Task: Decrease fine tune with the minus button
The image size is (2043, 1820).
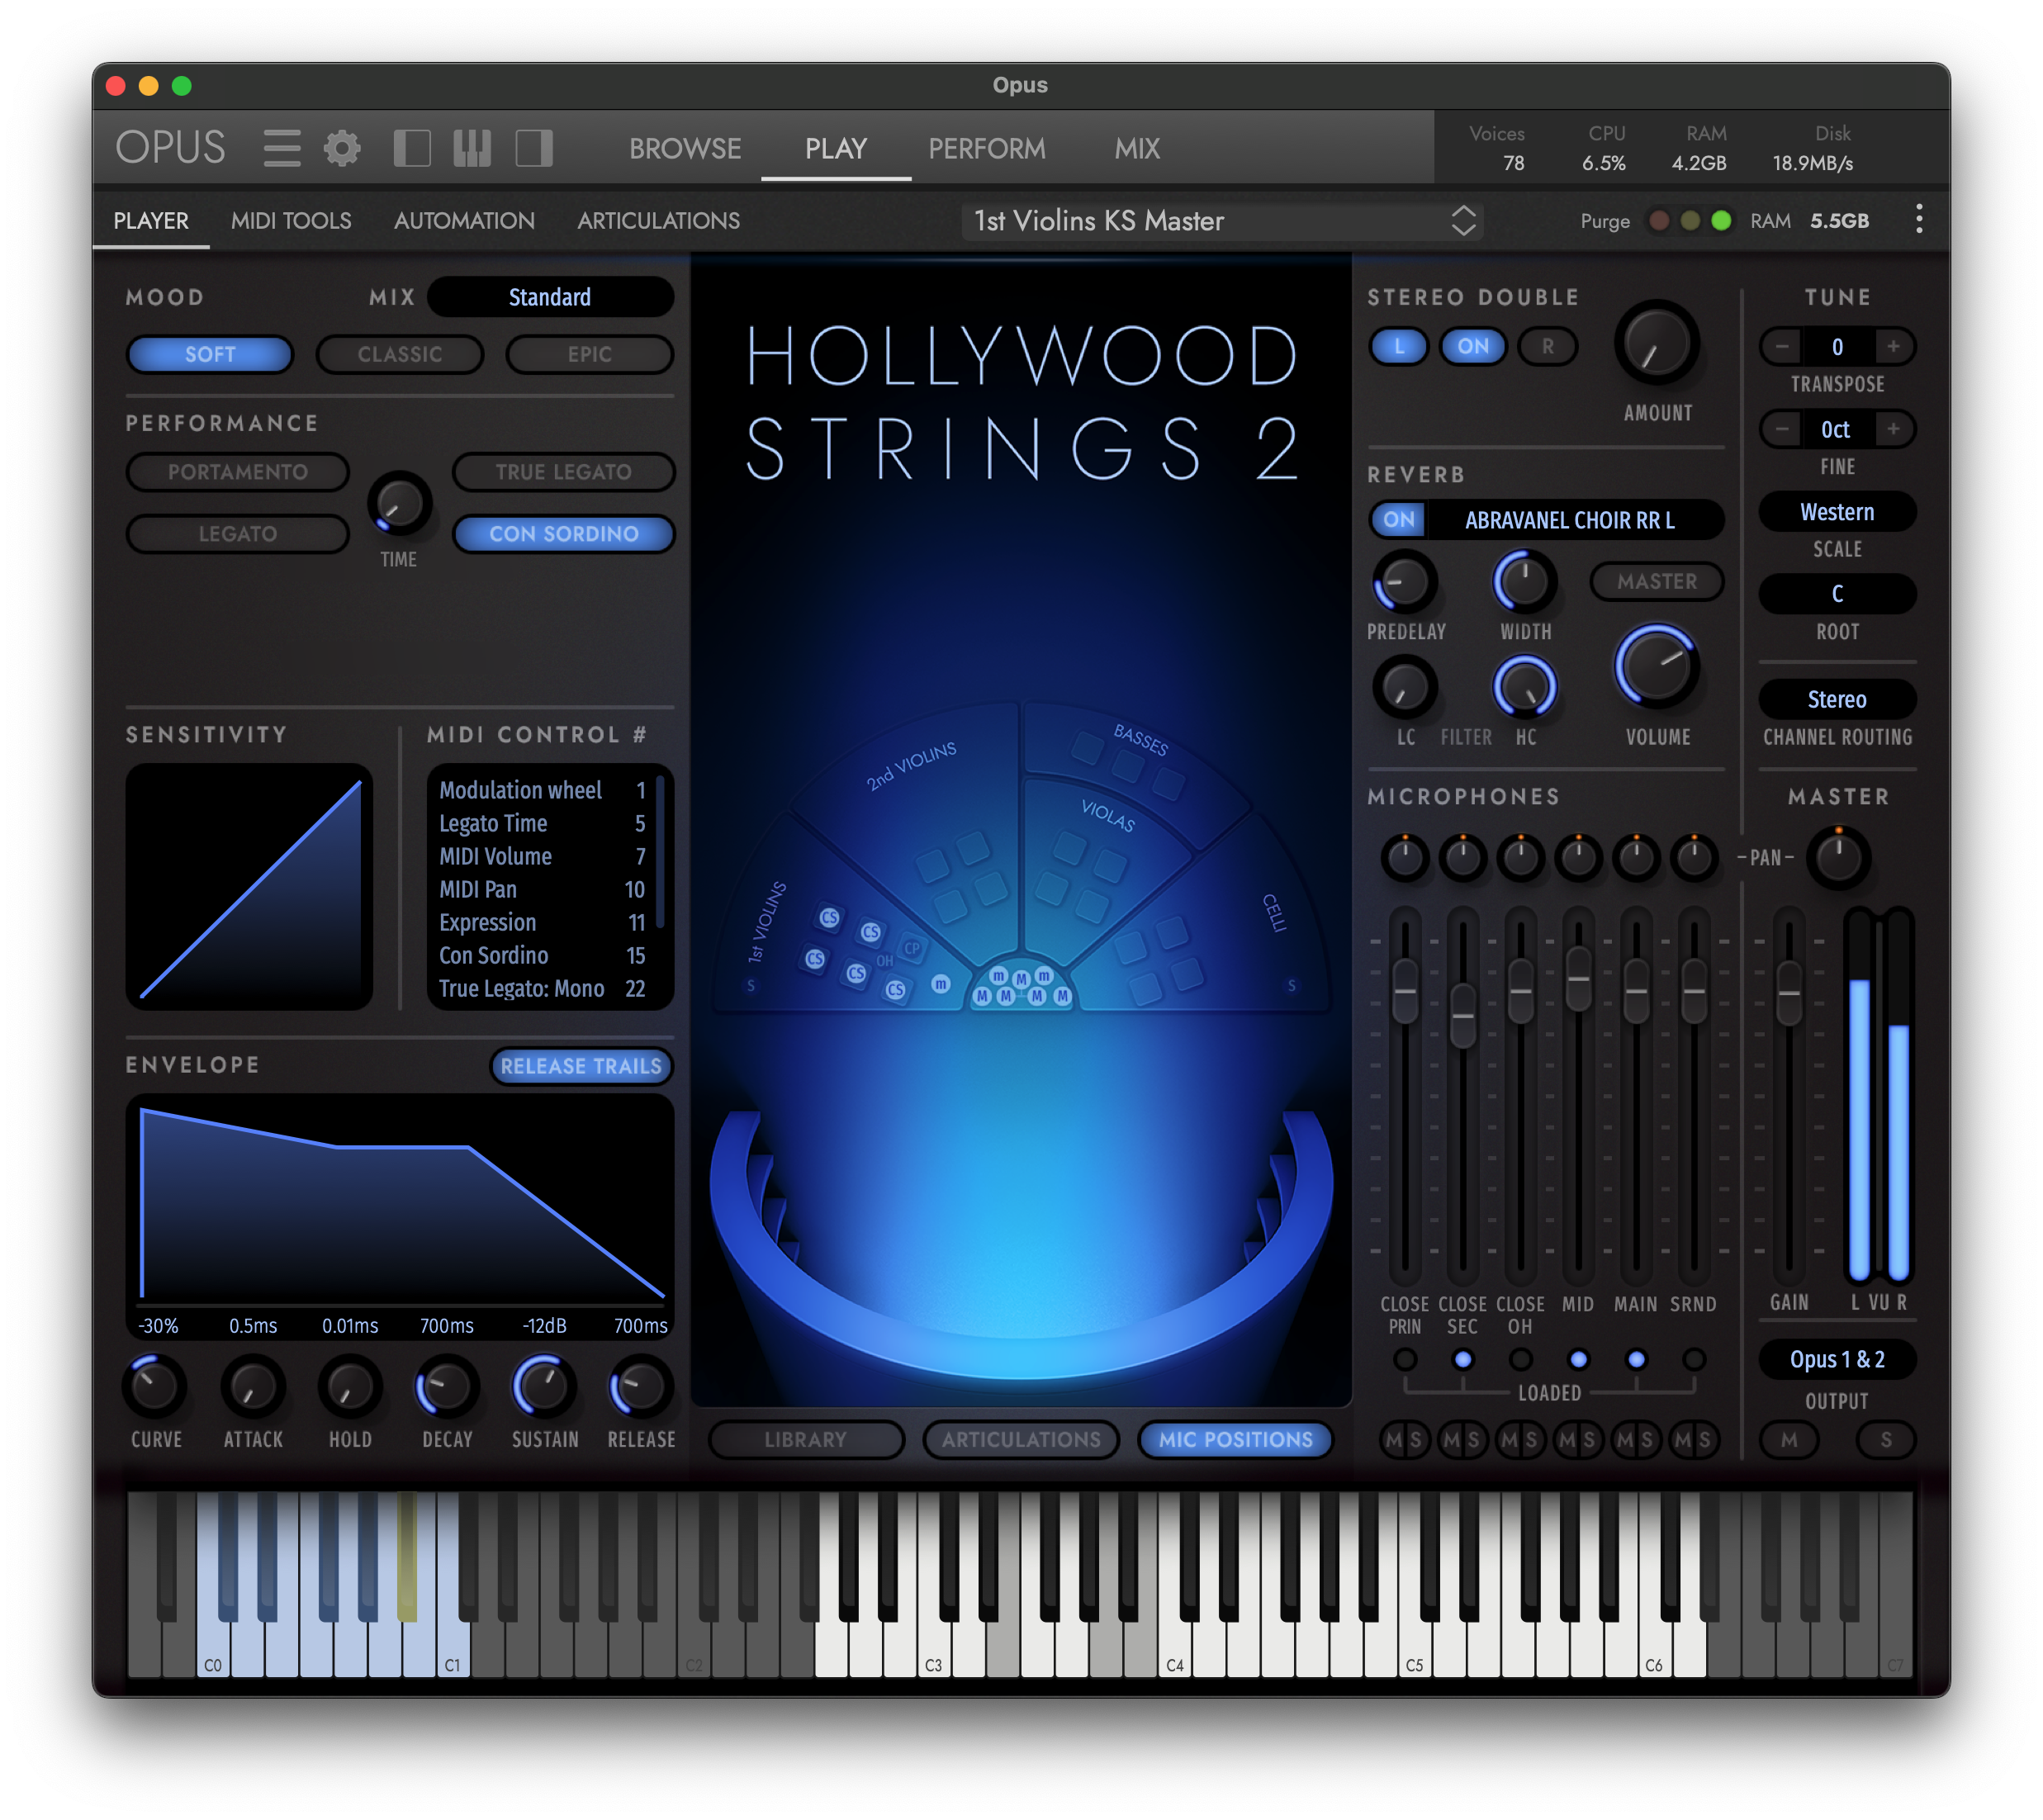Action: (1782, 429)
